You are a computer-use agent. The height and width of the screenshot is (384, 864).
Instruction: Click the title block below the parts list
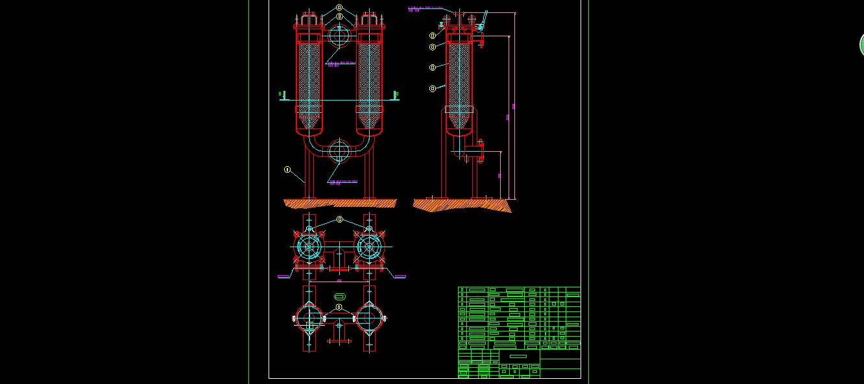(519, 363)
